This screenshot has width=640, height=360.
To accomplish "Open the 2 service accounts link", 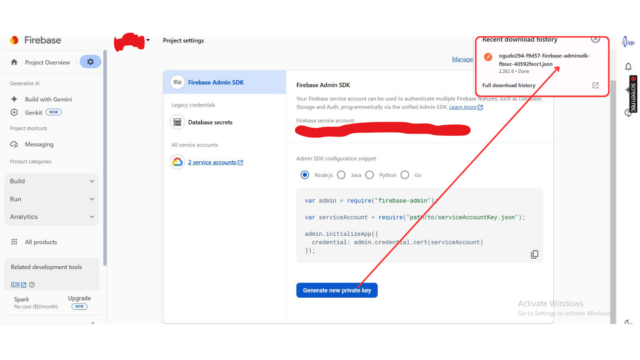I will [x=212, y=162].
